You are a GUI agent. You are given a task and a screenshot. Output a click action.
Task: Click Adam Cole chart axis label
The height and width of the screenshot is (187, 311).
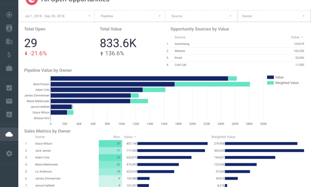(42, 90)
